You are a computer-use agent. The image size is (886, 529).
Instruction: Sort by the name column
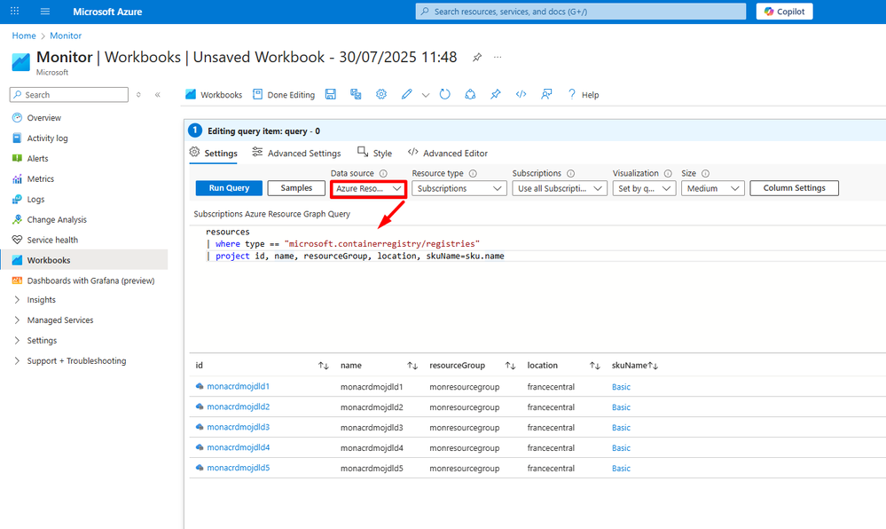tap(412, 366)
